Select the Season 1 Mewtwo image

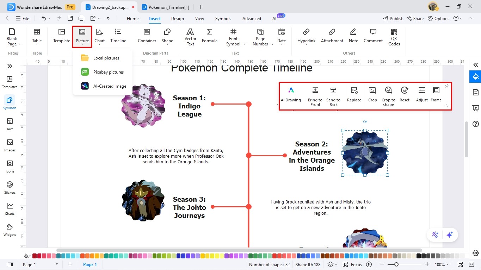(x=143, y=105)
